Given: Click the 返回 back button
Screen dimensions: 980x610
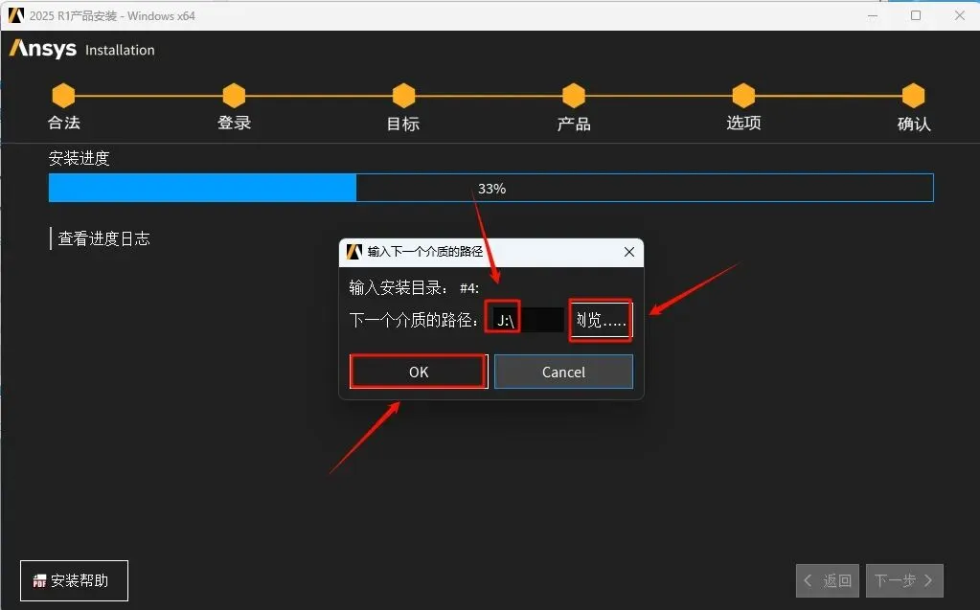Looking at the screenshot, I should pos(828,580).
